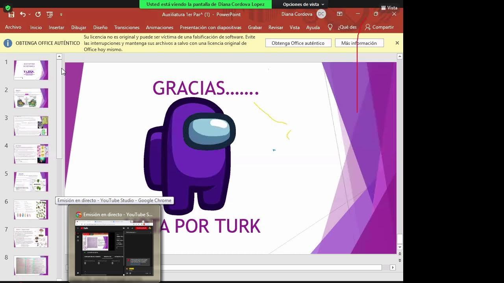Select slide 2 thumbnail
Image resolution: width=504 pixels, height=283 pixels.
[x=31, y=98]
